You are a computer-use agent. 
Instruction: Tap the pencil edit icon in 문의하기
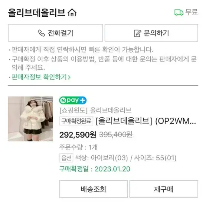(137, 33)
